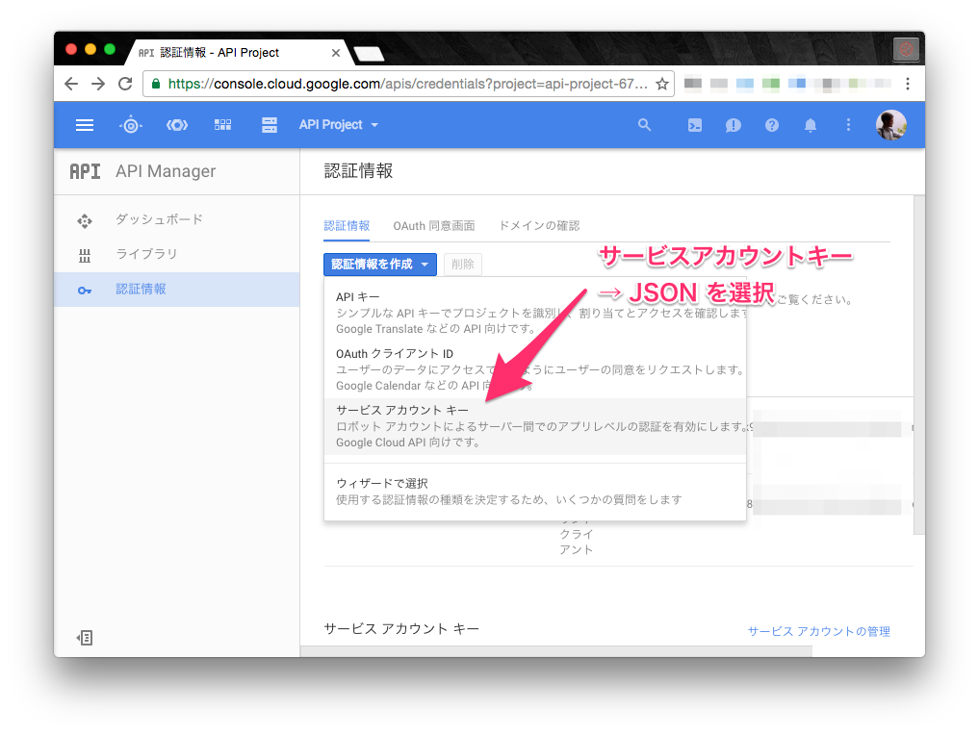
Task: Open サービス アカウントの管理 link
Action: pyautogui.click(x=818, y=631)
